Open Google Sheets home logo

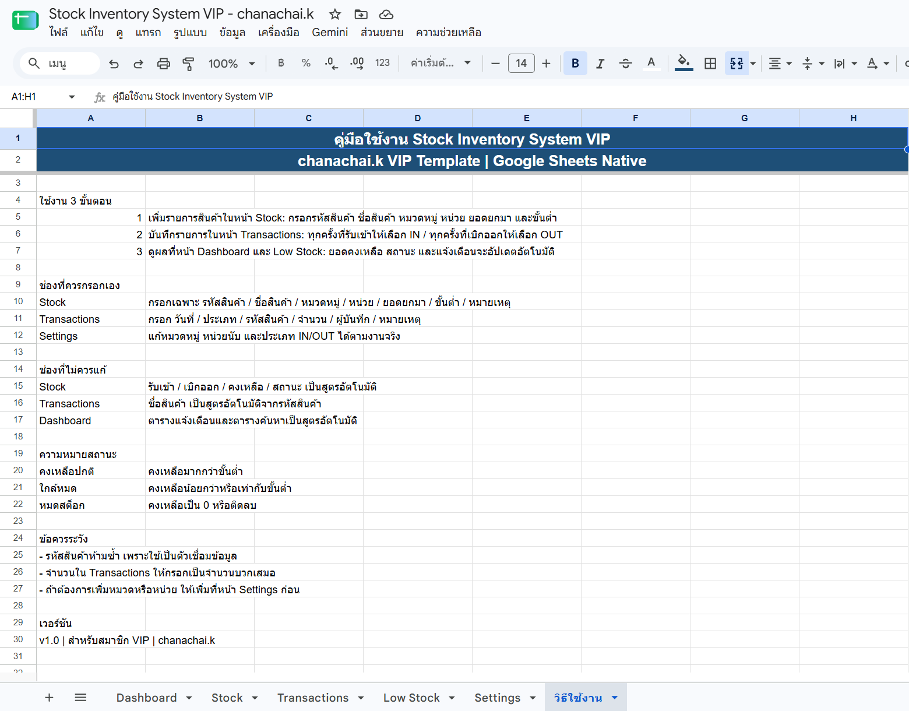(25, 20)
